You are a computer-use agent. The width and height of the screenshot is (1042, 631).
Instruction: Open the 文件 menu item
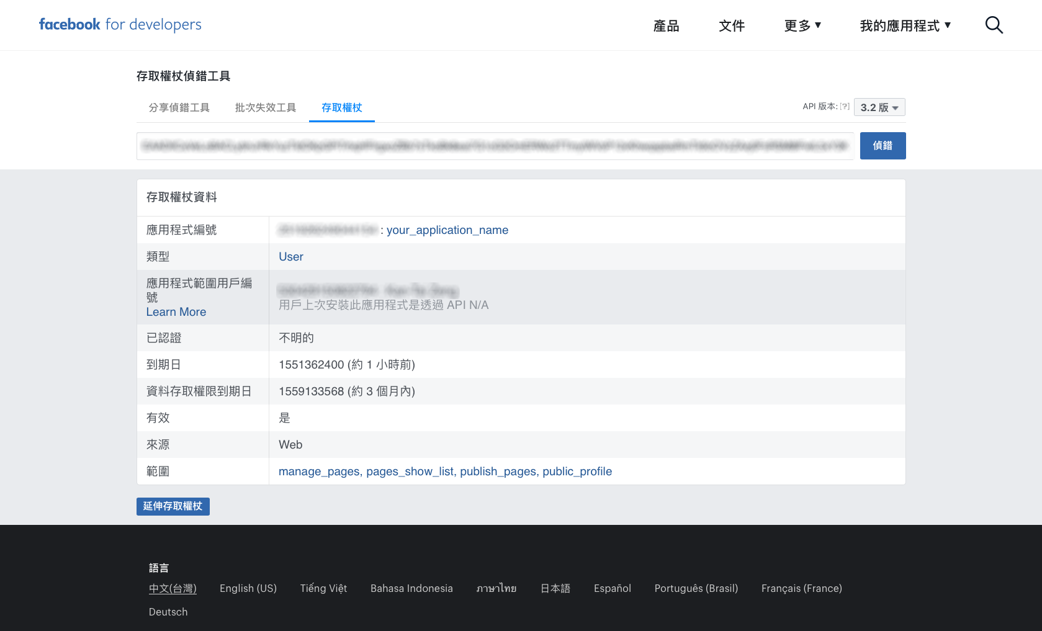point(732,25)
